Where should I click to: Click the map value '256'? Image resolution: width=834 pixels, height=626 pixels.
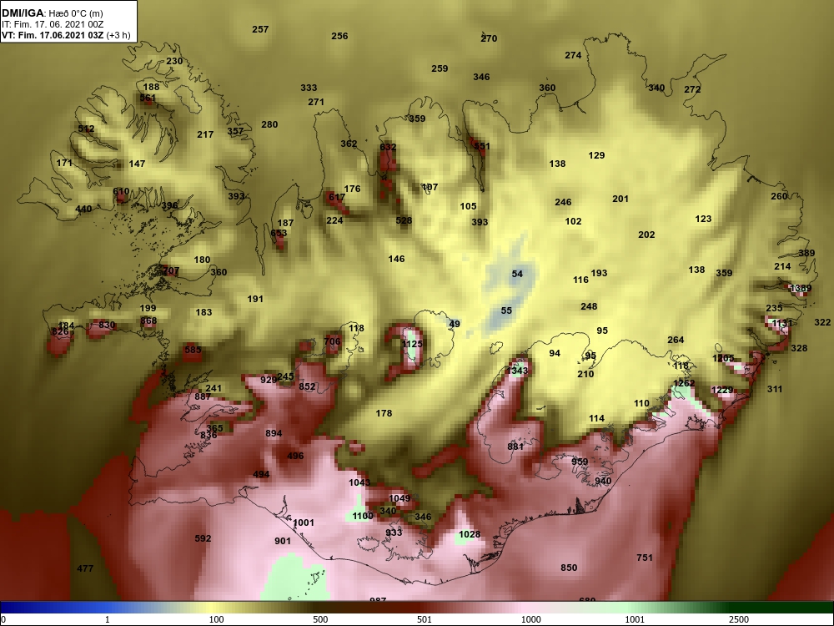(x=339, y=36)
